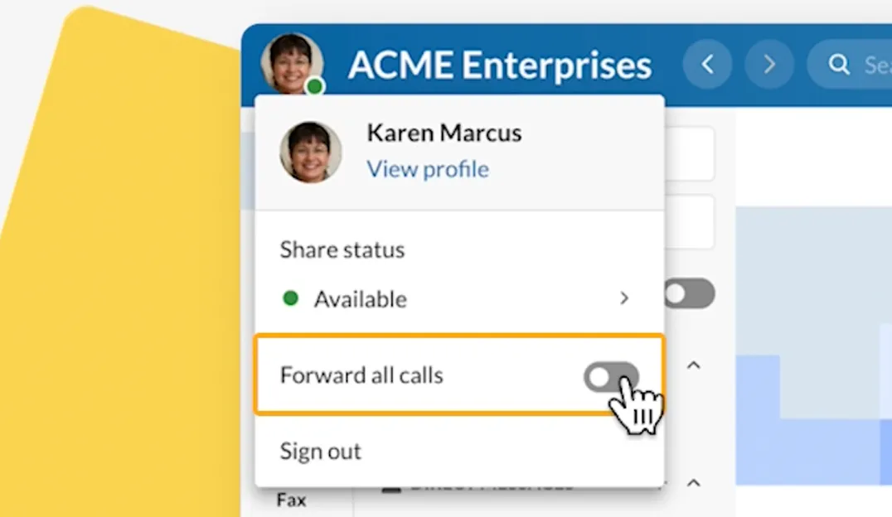
Task: Collapse section using lower chevron near Sign out
Action: click(694, 482)
